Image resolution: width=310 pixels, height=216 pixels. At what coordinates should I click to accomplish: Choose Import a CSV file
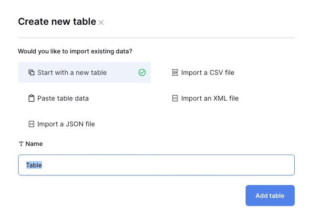(x=207, y=72)
